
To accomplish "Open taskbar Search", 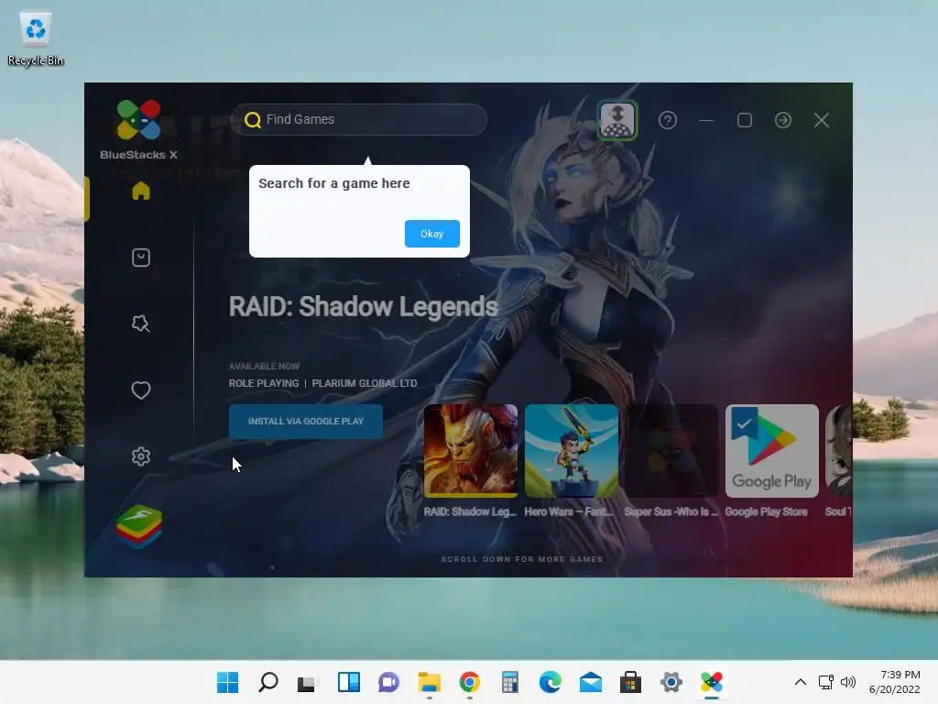I will 268,682.
